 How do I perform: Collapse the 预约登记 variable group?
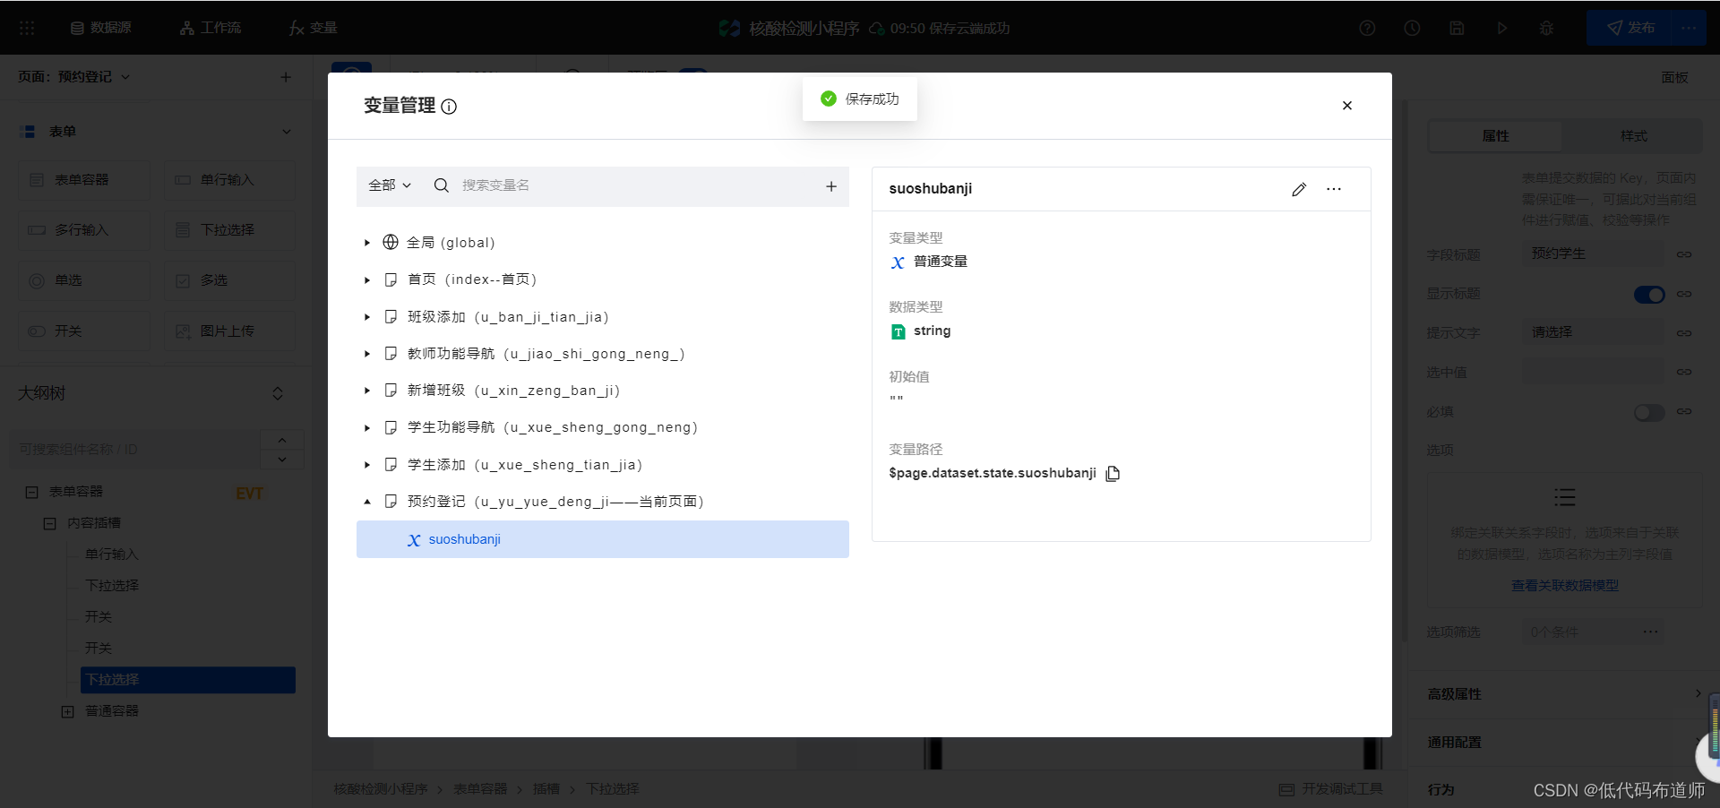[366, 502]
